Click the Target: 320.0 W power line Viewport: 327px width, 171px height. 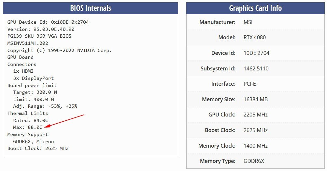click(35, 92)
